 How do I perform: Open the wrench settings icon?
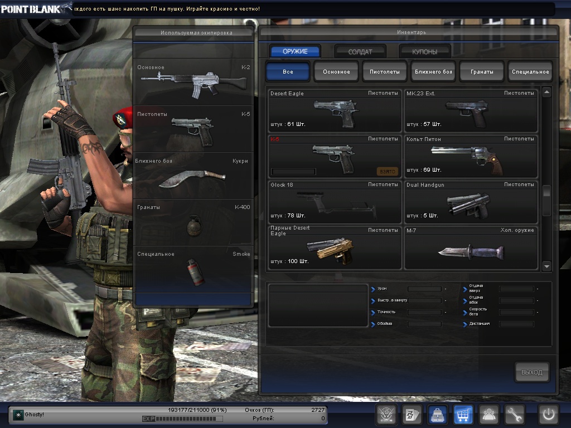tap(514, 414)
